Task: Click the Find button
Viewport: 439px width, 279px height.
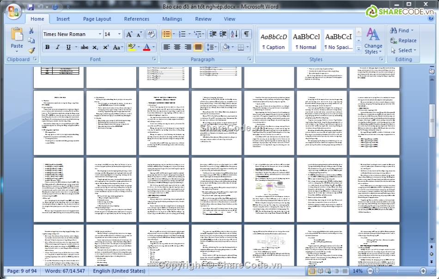Action: click(x=402, y=30)
